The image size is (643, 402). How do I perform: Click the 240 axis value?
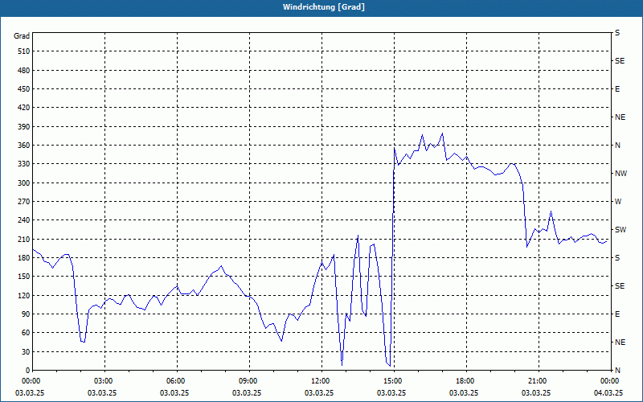[x=24, y=220]
